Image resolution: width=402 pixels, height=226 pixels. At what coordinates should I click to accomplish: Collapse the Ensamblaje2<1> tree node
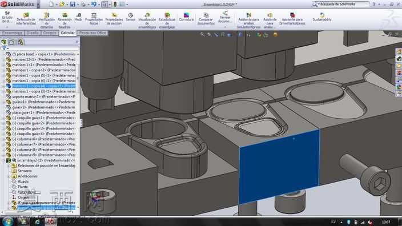tap(3, 160)
